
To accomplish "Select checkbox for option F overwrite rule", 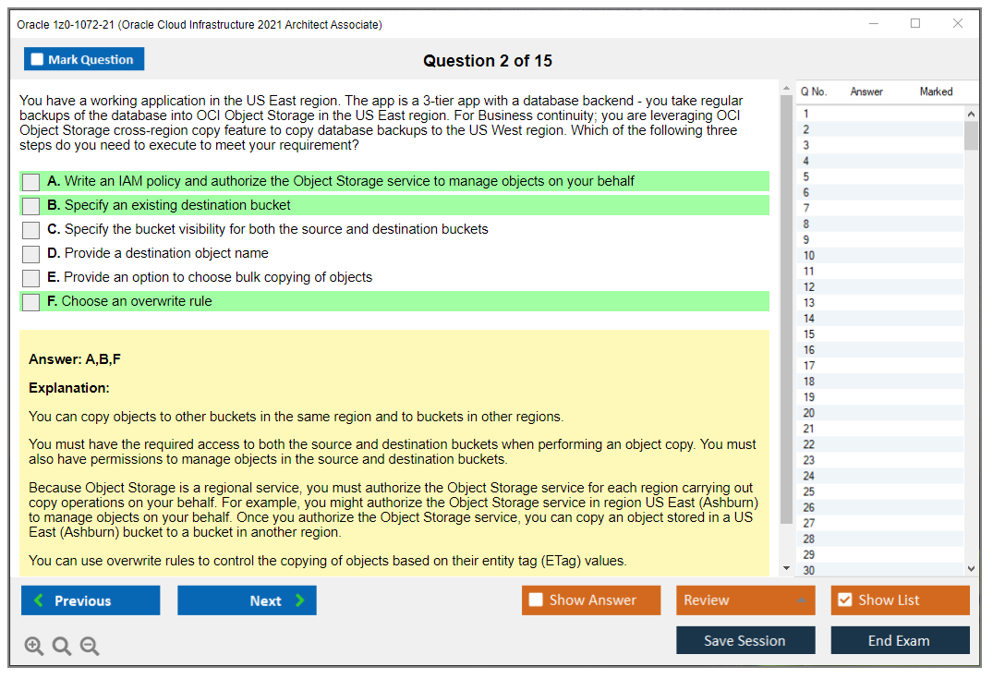I will pos(30,302).
